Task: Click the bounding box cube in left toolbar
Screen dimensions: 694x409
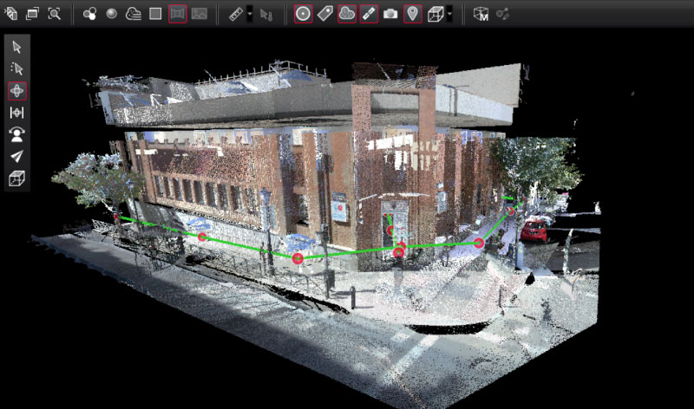Action: point(16,179)
